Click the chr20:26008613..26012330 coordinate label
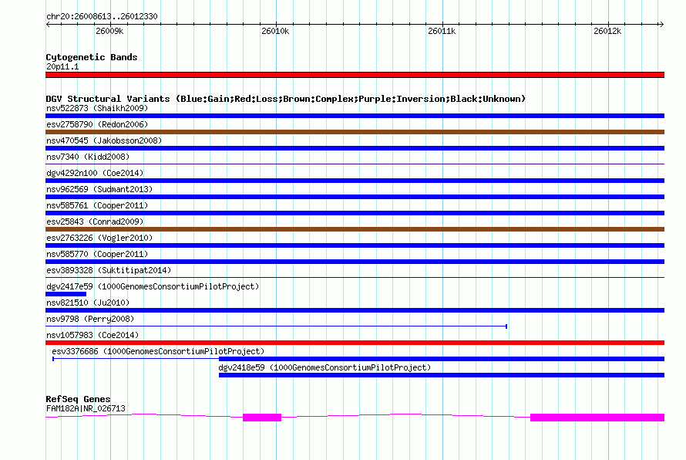 [x=102, y=16]
